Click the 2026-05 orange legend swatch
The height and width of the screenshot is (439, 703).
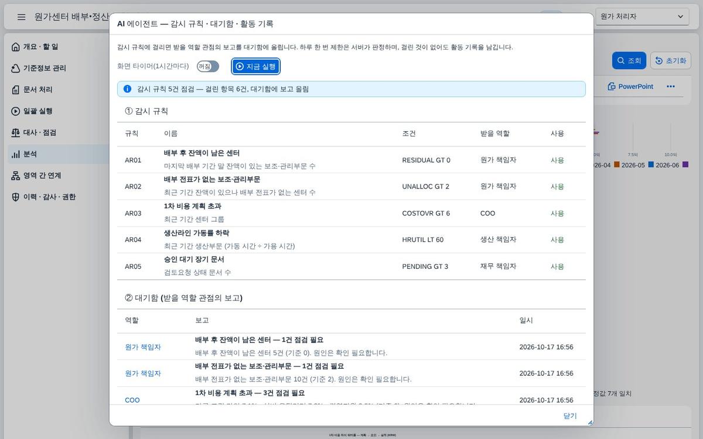pyautogui.click(x=617, y=164)
